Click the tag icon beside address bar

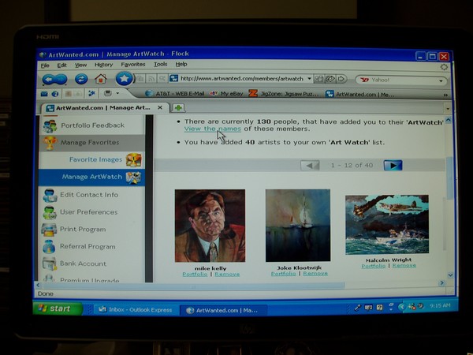click(x=330, y=79)
